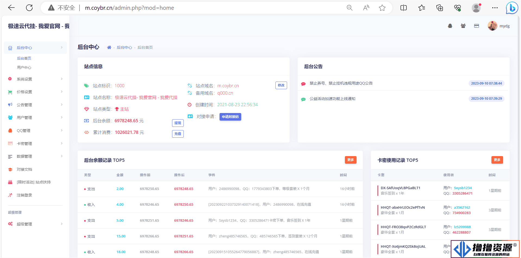Image resolution: width=521 pixels, height=258 pixels.
Task: Open 用户中心 submenu item
Action: pos(24,67)
